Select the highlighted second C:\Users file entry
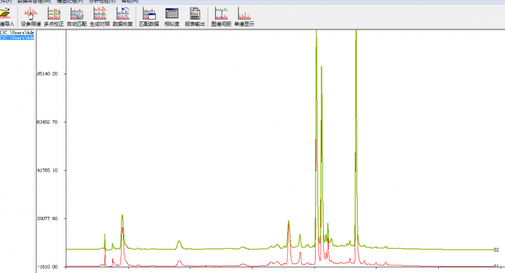Image resolution: width=505 pixels, height=273 pixels. click(x=17, y=37)
